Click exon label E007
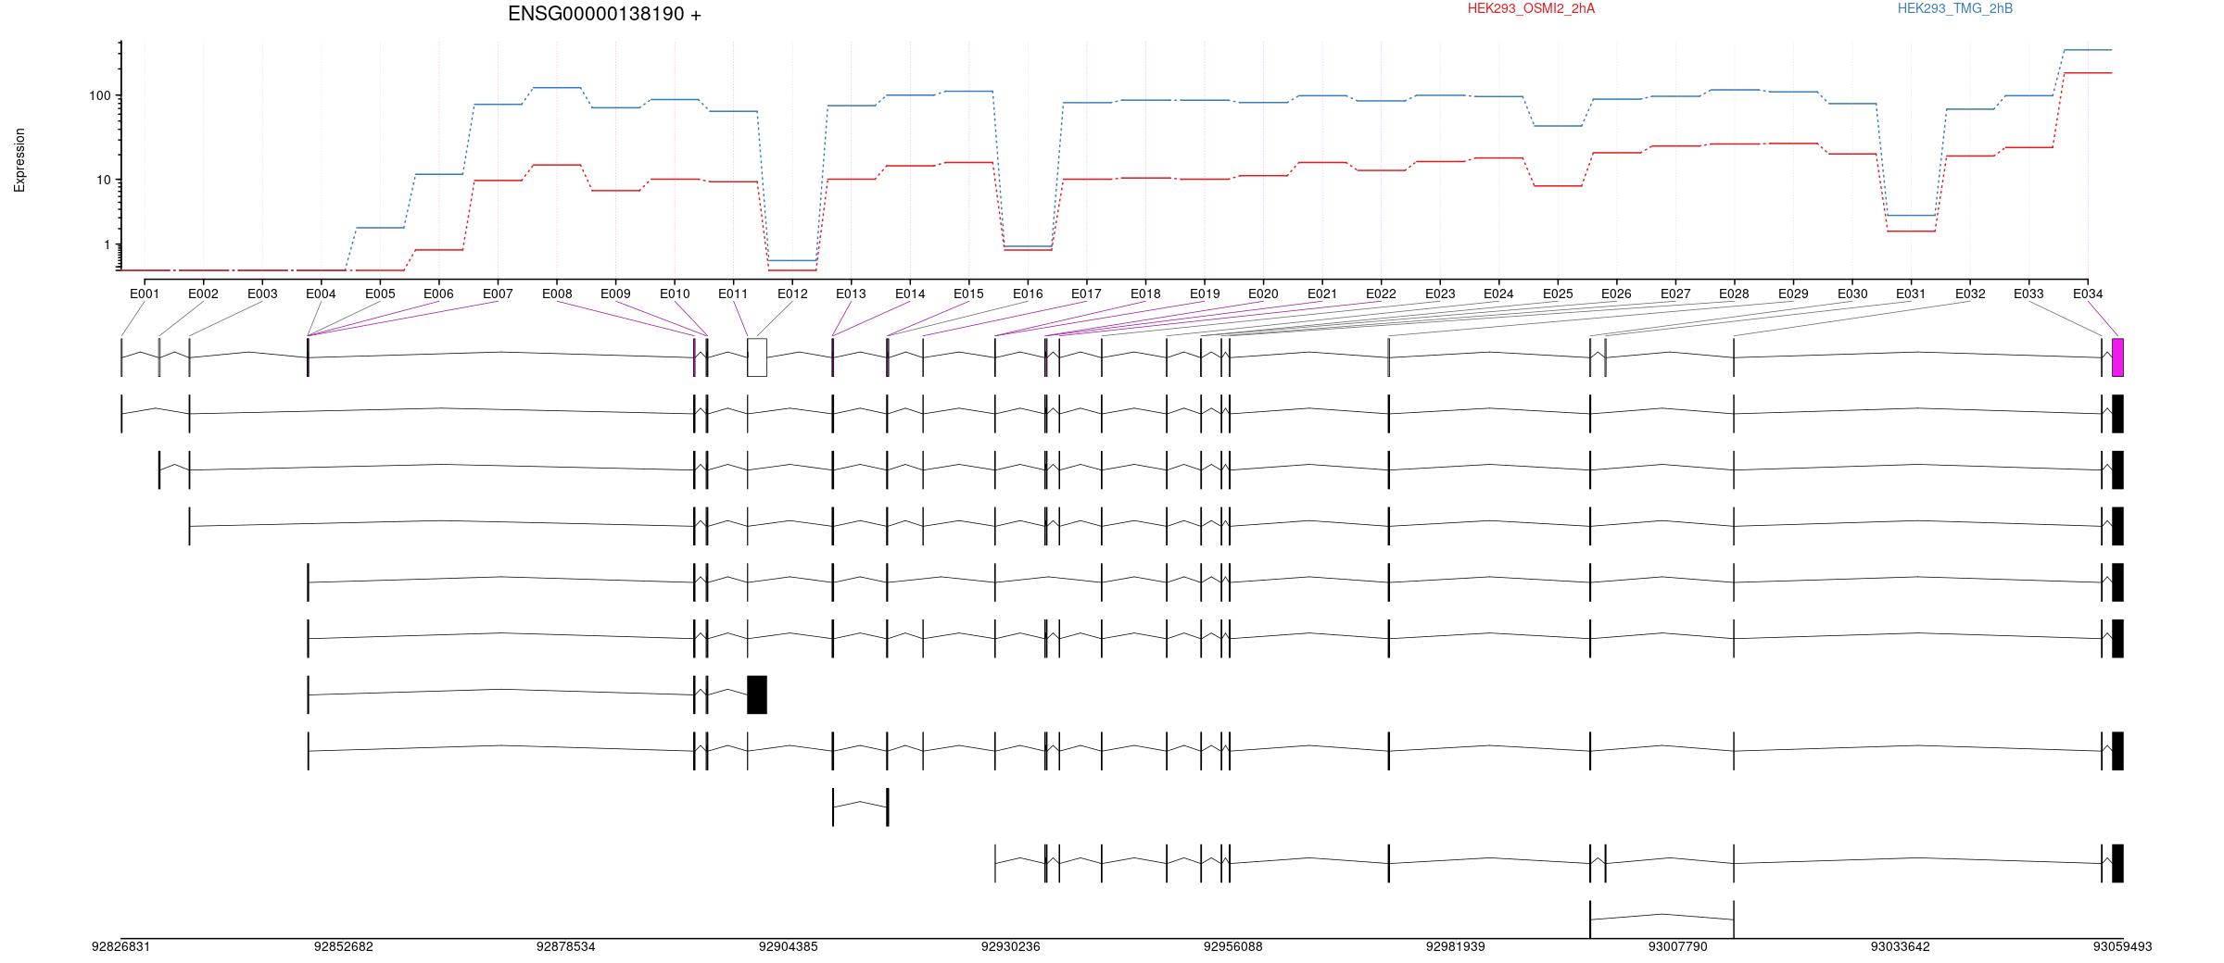This screenshot has width=2224, height=963. point(498,294)
